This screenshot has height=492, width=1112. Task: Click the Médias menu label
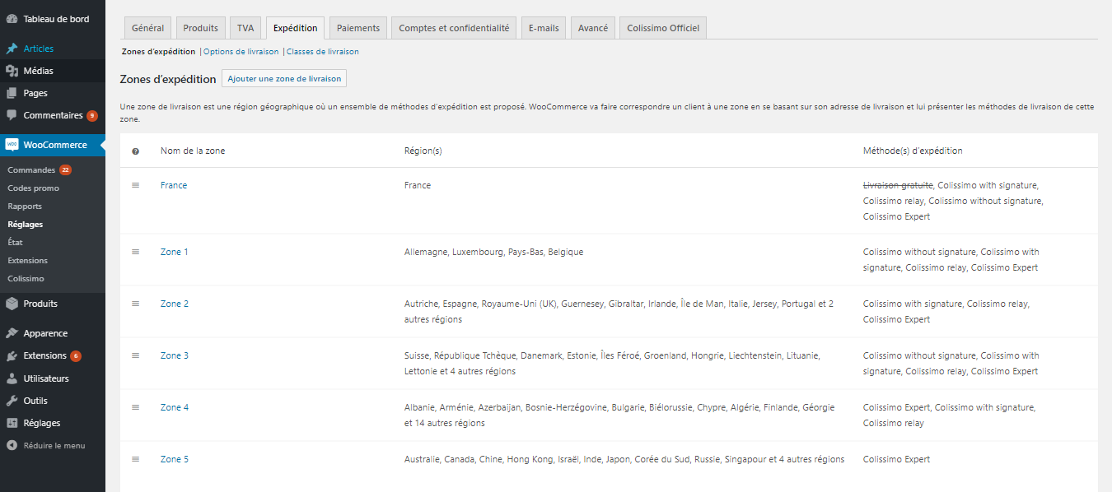click(39, 71)
